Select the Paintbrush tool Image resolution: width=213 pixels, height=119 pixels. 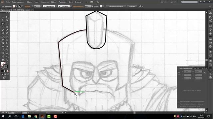coord(3,30)
